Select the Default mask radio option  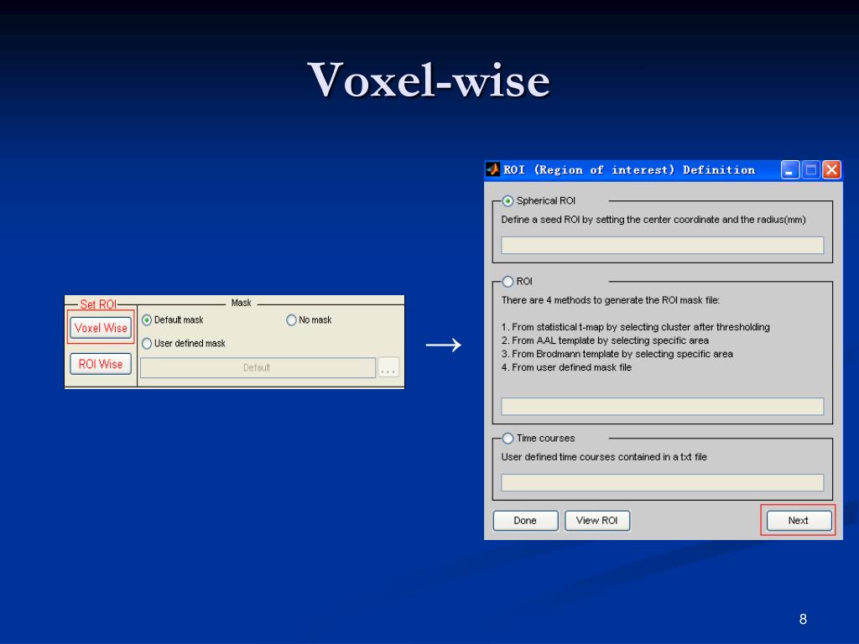point(147,319)
